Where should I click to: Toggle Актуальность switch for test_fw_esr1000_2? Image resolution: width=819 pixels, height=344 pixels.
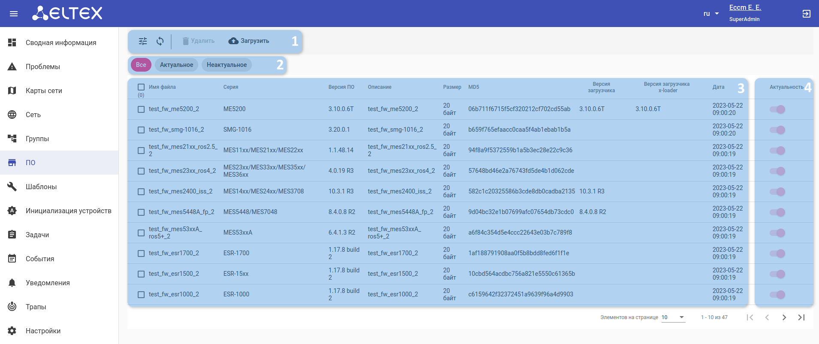pyautogui.click(x=777, y=295)
